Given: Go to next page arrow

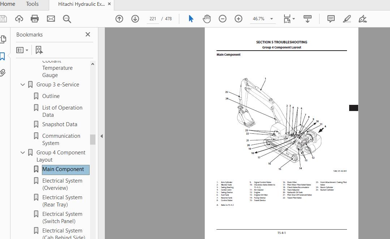Looking at the screenshot, I should point(135,19).
